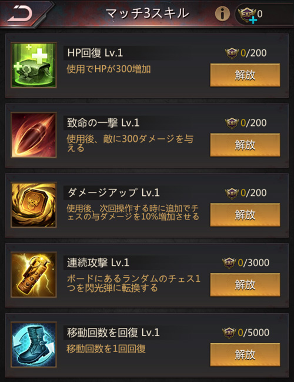The image size is (294, 382).
Task: Unlock ダメージアップ with 解放 button
Action: [245, 215]
